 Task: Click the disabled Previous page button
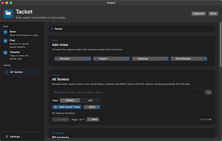(61, 119)
